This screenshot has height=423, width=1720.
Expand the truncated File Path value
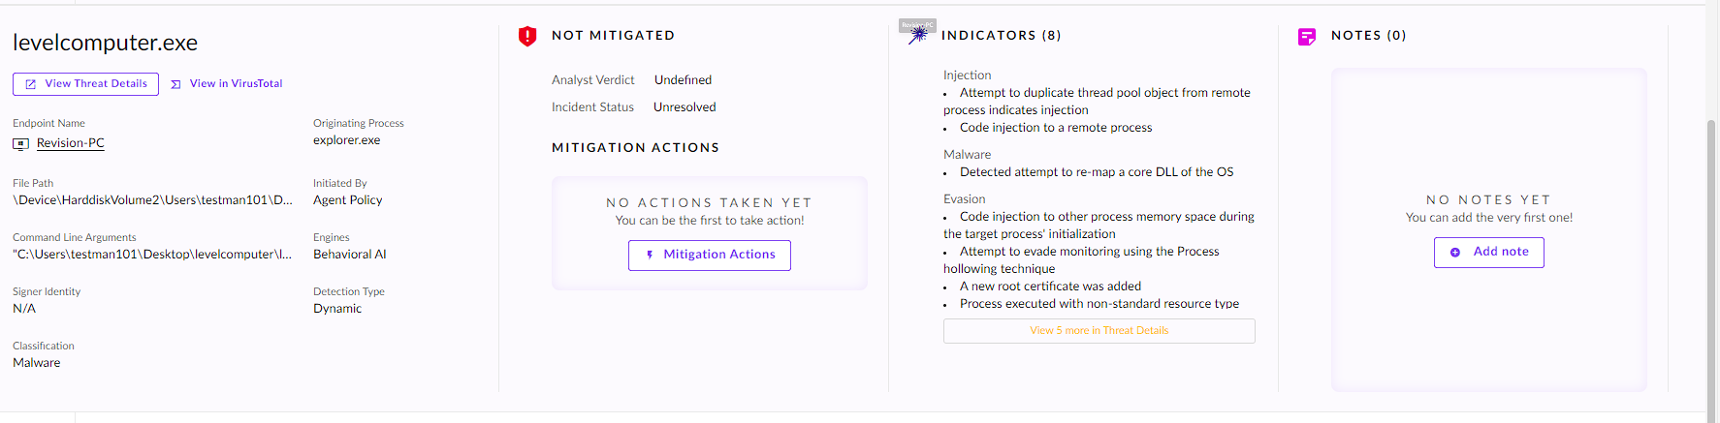coord(152,200)
